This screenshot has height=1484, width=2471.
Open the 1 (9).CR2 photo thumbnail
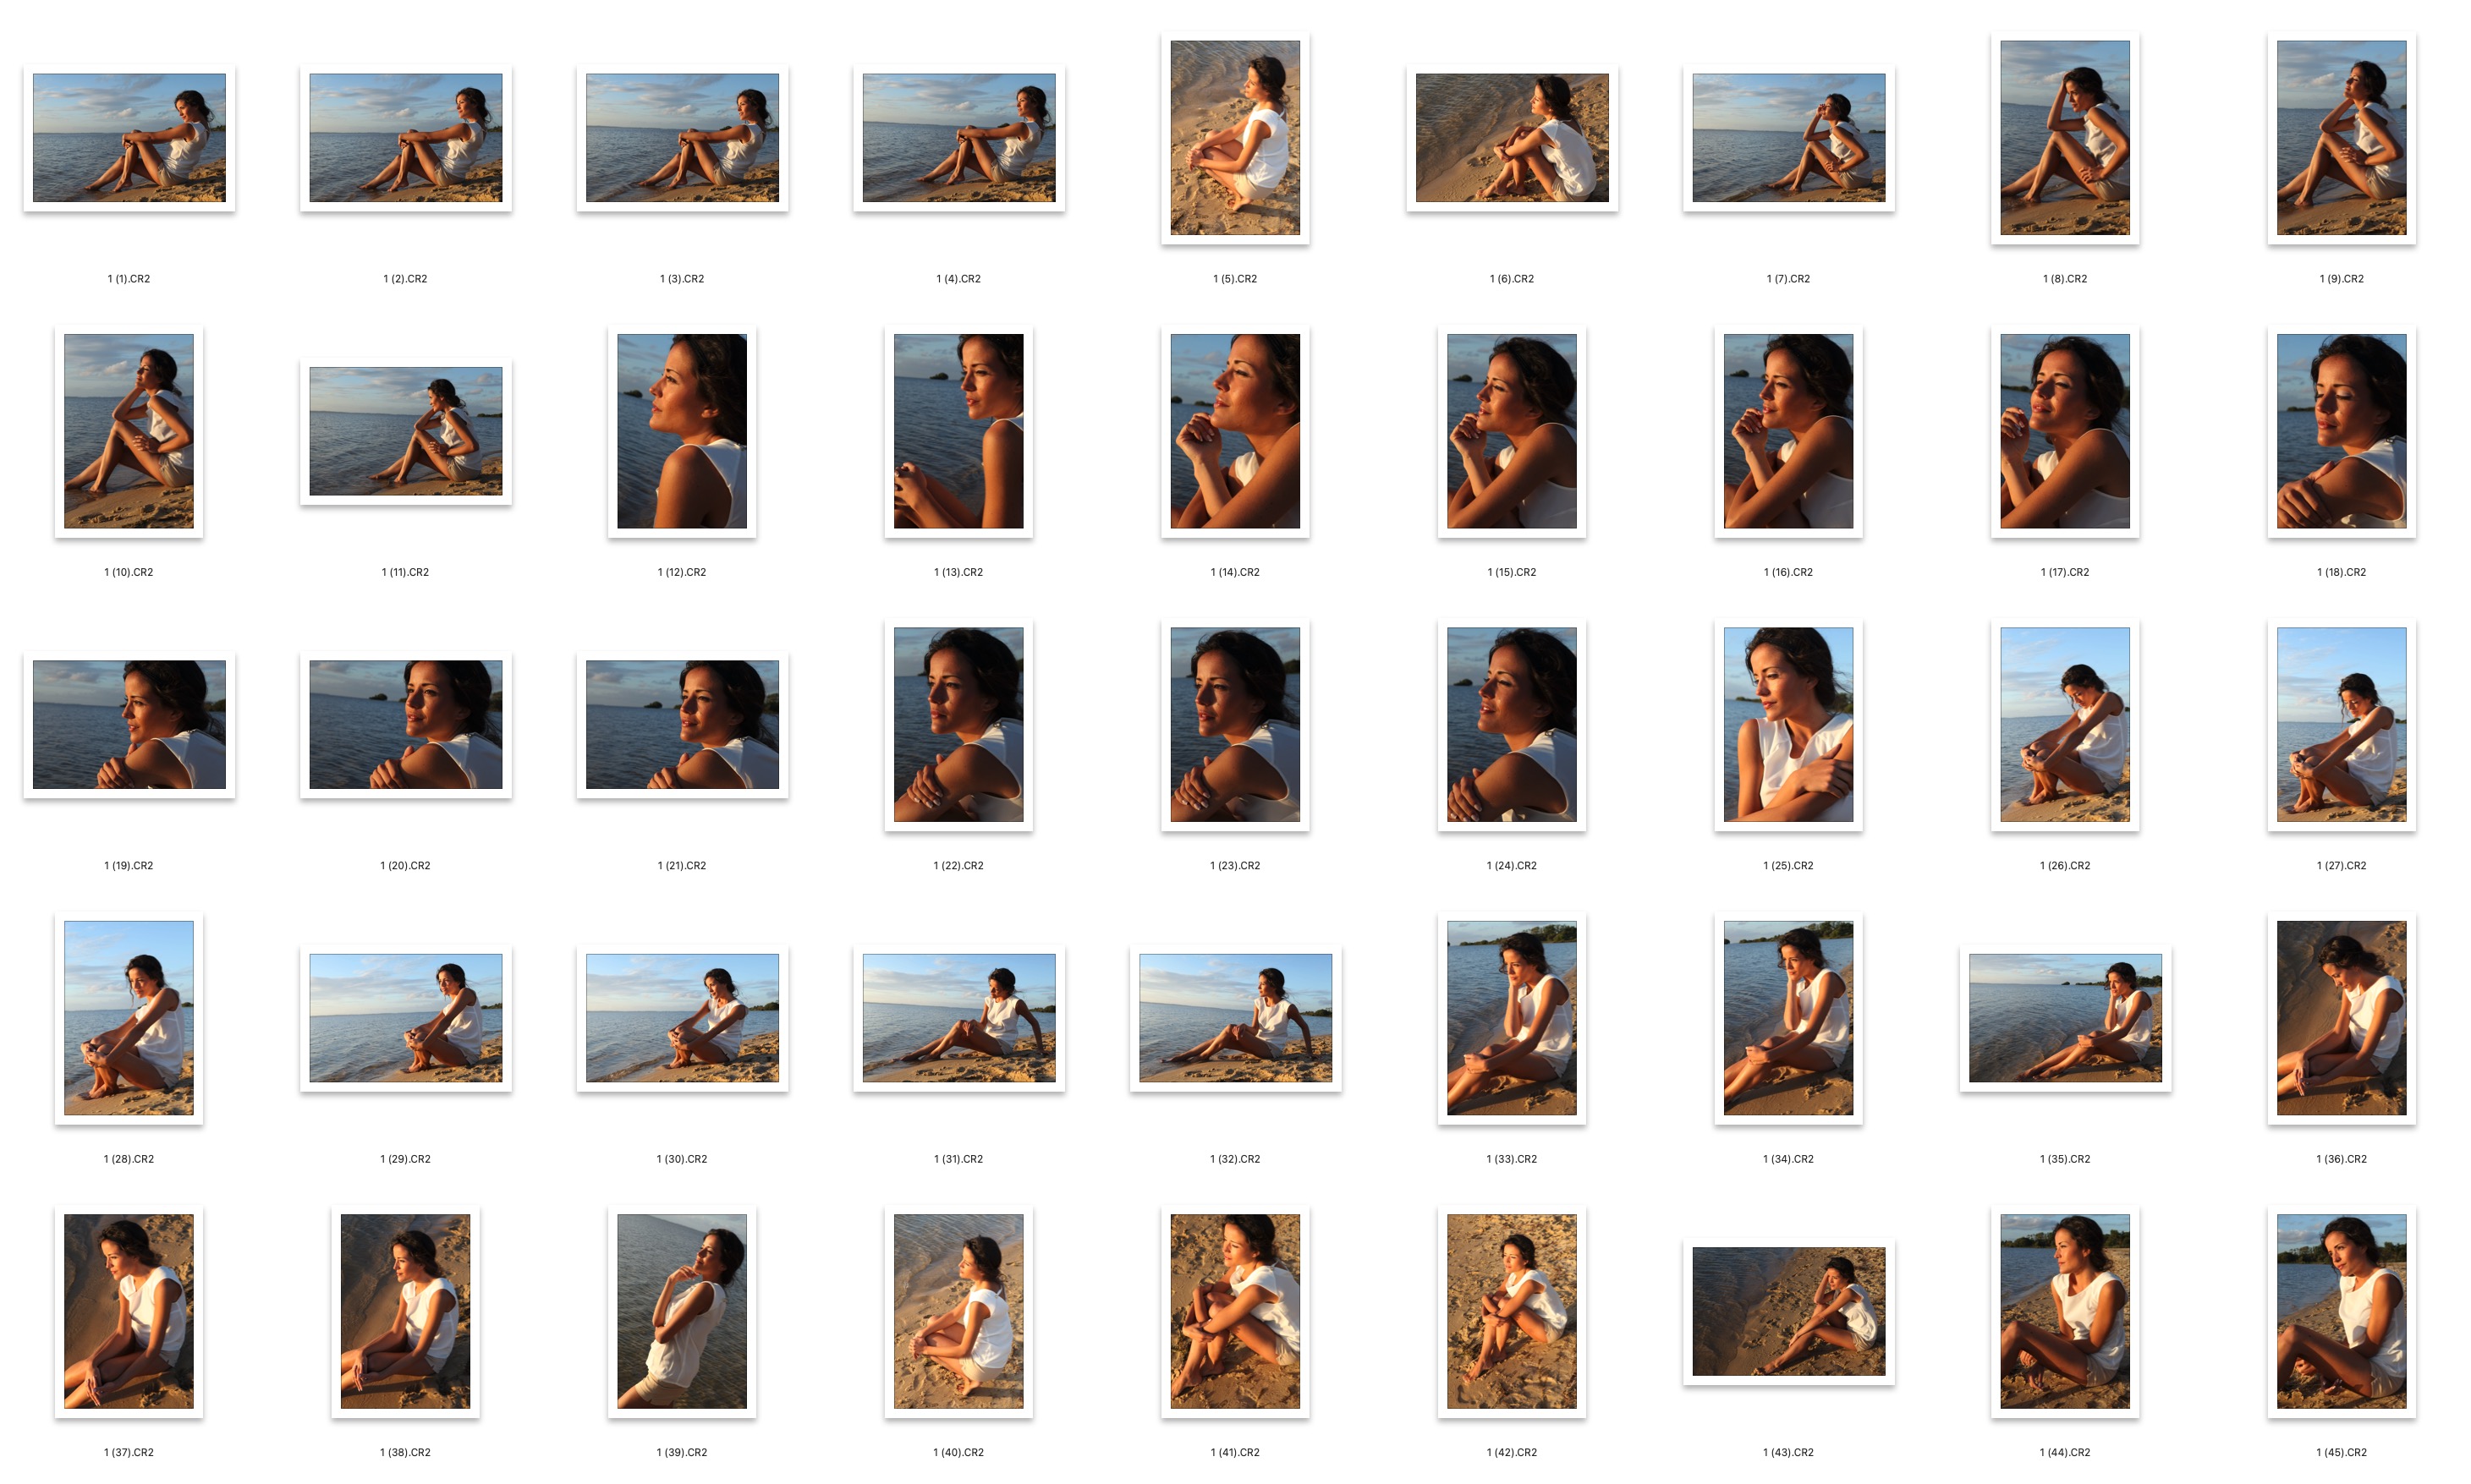tap(2341, 138)
